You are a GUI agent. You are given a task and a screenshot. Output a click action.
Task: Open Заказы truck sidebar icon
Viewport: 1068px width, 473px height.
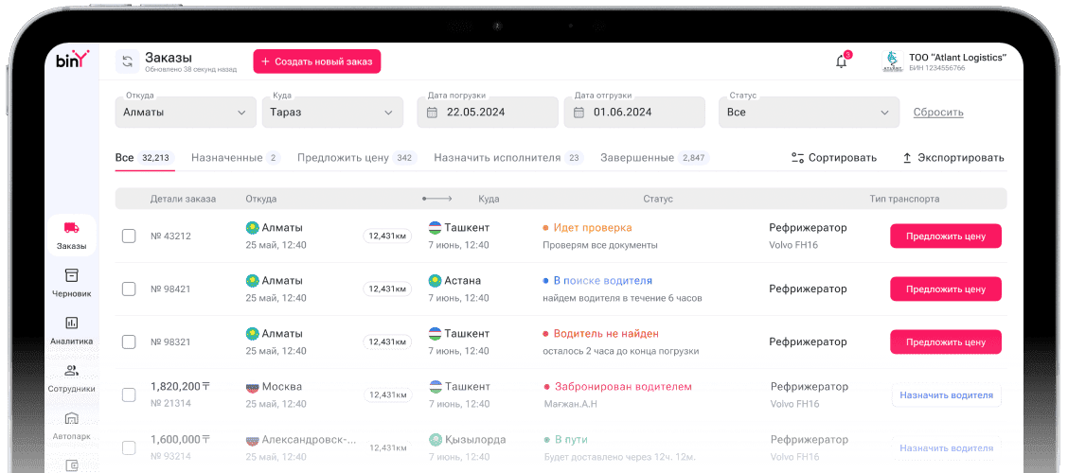[72, 229]
